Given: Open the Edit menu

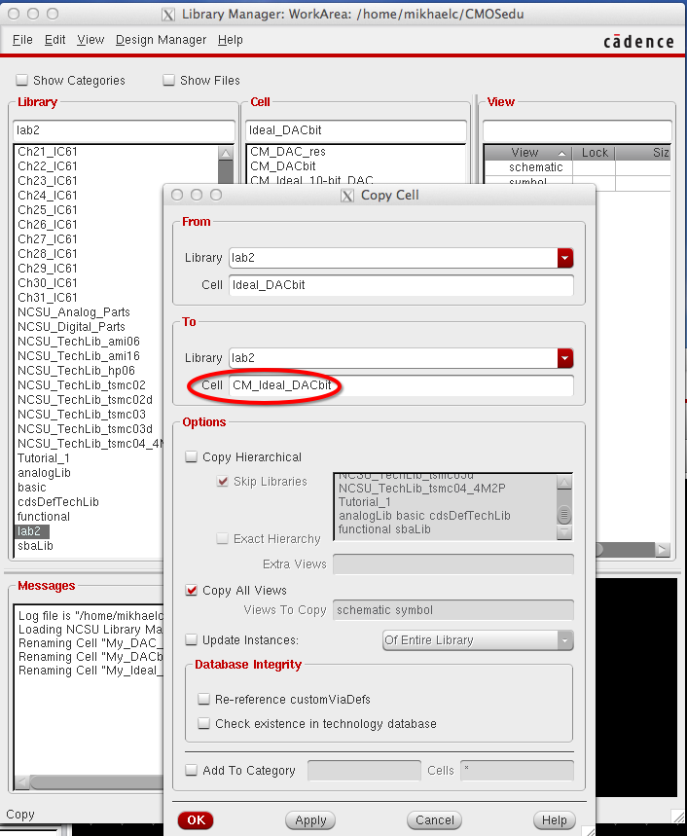Looking at the screenshot, I should click(54, 40).
